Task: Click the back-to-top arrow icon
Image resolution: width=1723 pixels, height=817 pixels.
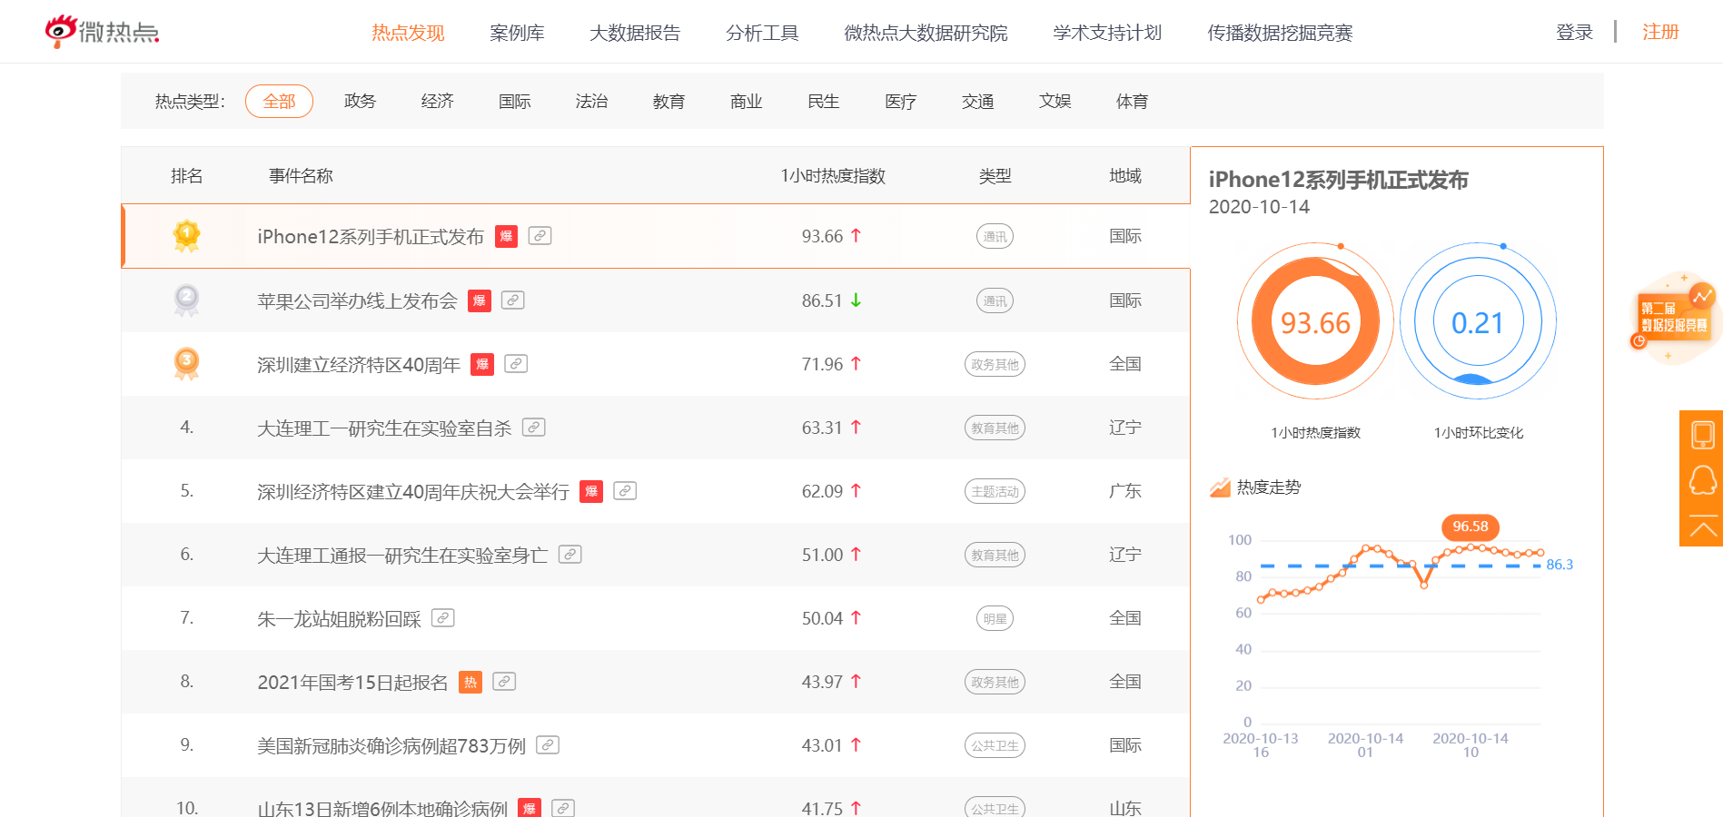Action: pos(1702,527)
